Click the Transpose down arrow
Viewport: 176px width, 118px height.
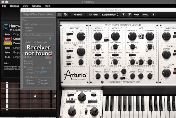pyautogui.click(x=42, y=73)
